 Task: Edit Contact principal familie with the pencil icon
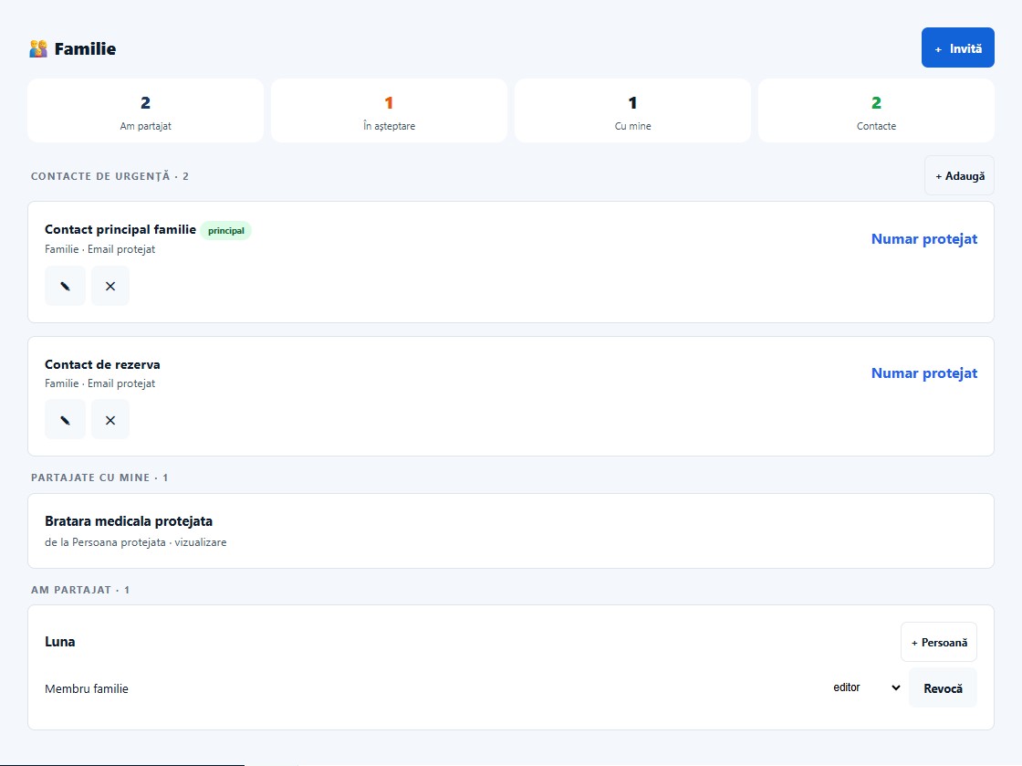coord(65,286)
